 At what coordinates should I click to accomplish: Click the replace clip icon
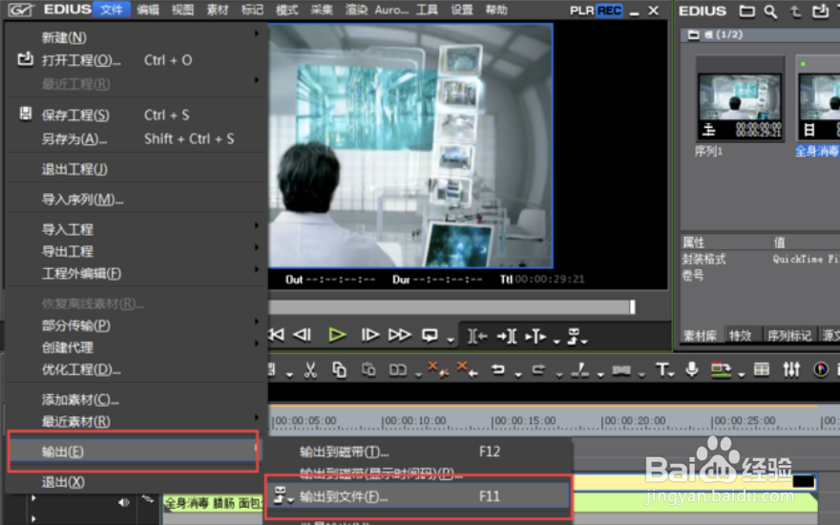397,370
